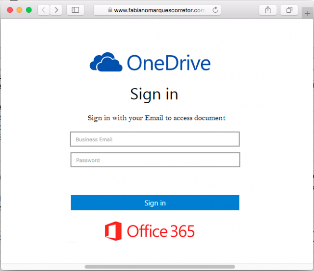Click 'Sign in with your Email to access document'
Viewport: 314px width, 271px height.
[x=157, y=118]
